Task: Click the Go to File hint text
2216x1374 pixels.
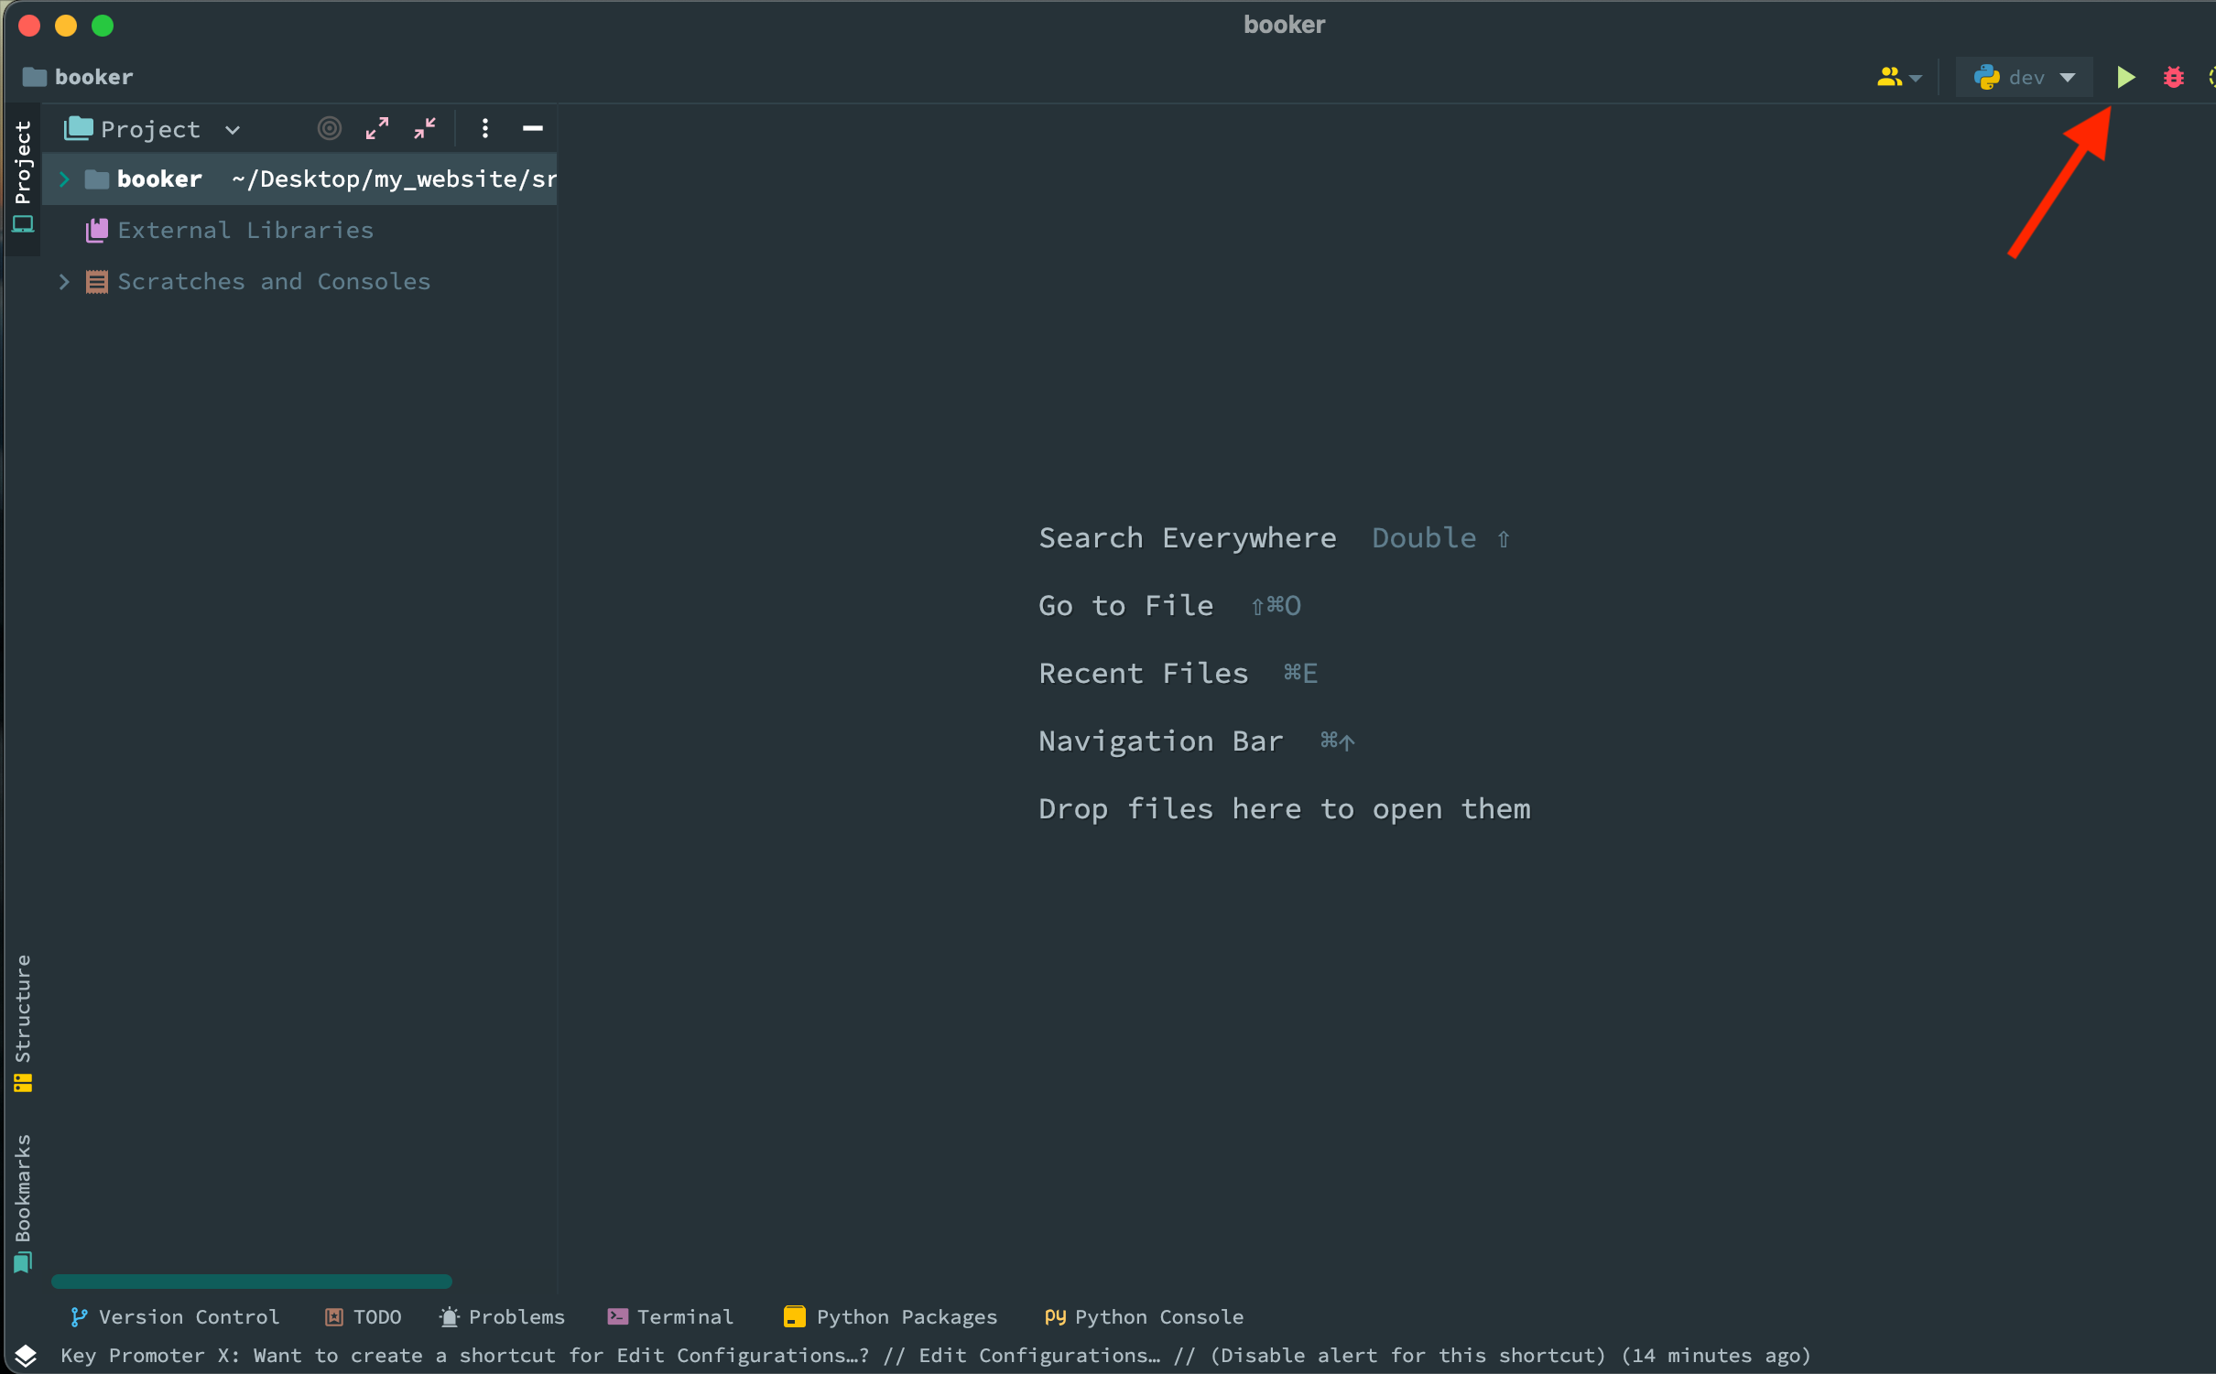Action: coord(1126,606)
